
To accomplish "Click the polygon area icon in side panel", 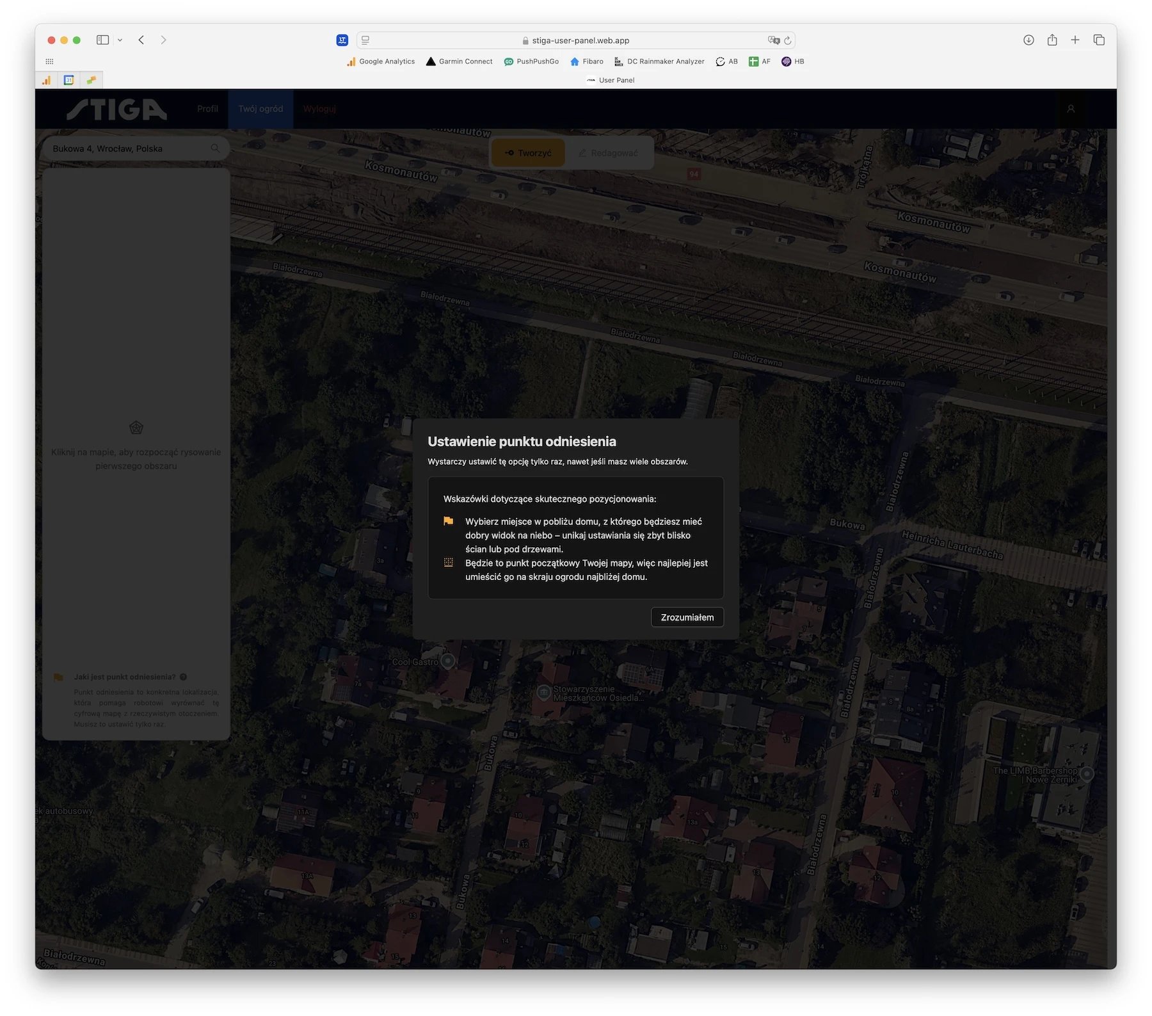I will [136, 428].
